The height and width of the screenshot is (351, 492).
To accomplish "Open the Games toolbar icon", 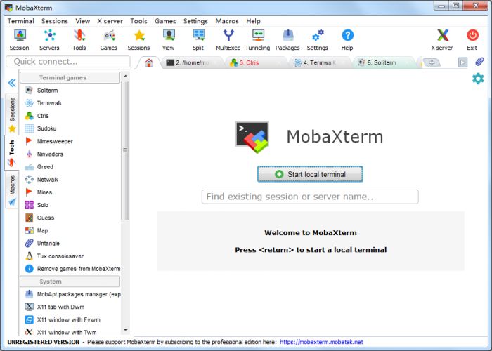I will point(108,40).
